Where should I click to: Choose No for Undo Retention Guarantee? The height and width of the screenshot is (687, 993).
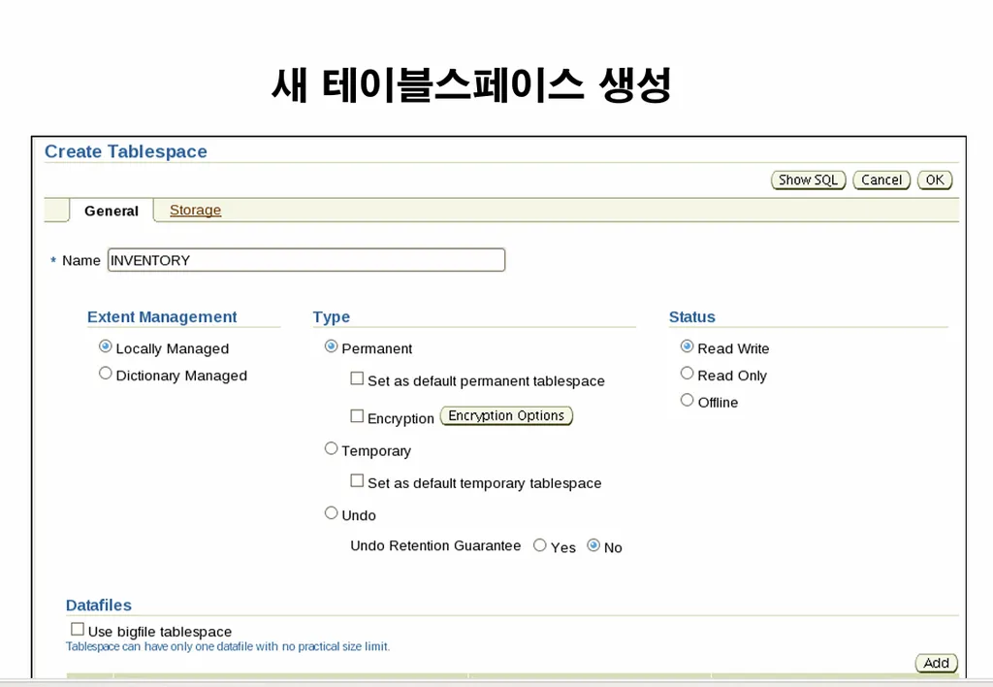tap(593, 545)
